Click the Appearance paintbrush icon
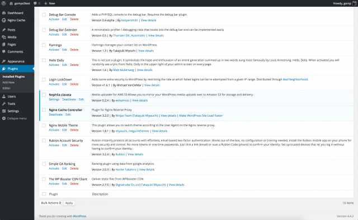 coord(4,61)
